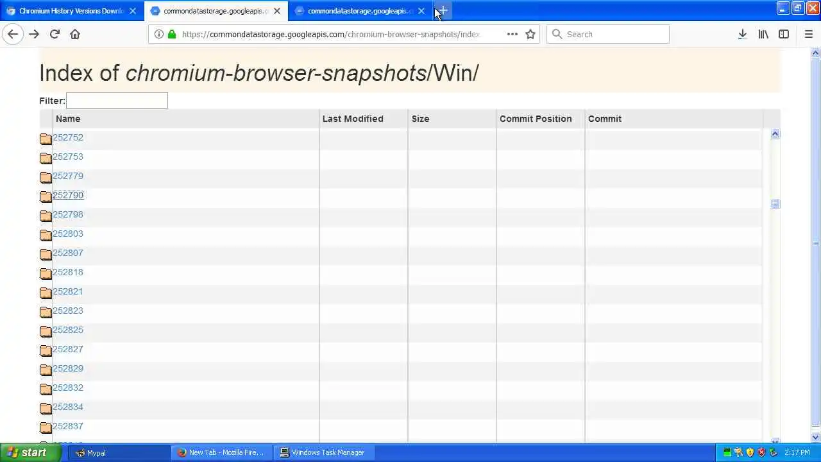Viewport: 821px width, 462px height.
Task: Open the Firefox hamburger menu
Action: click(808, 34)
